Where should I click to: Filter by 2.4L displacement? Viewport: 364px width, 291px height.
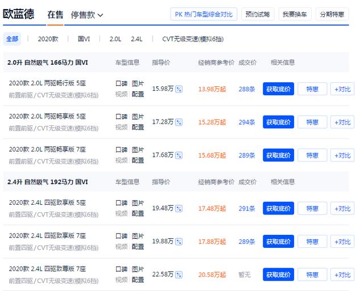pyautogui.click(x=136, y=39)
